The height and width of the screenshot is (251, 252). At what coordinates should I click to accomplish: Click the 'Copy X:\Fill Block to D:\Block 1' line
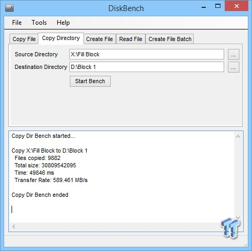[49, 150]
